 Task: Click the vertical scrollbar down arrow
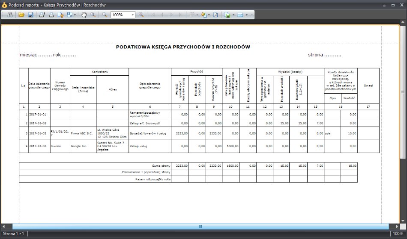pos(403,221)
